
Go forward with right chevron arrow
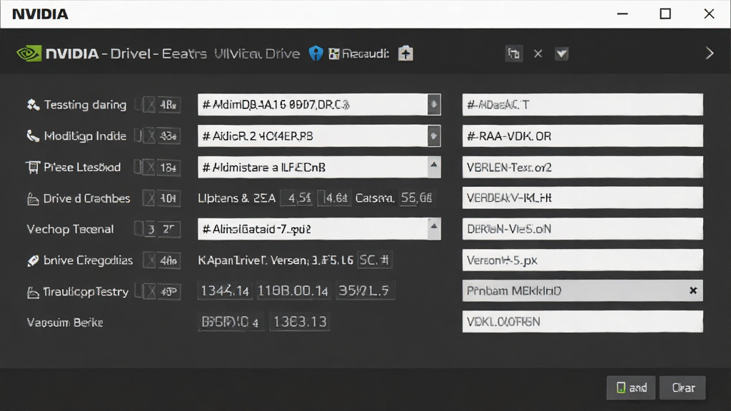tap(710, 53)
